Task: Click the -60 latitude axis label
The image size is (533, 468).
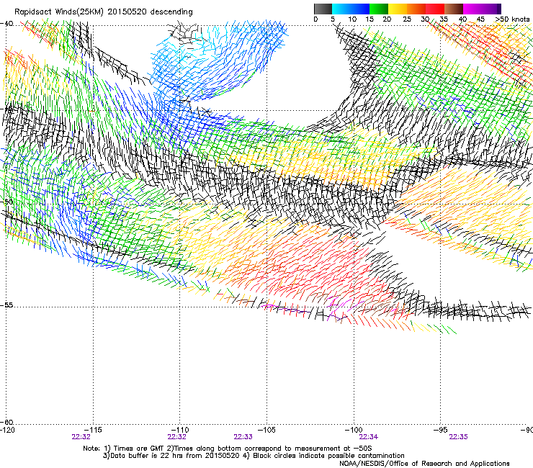Action: click(x=6, y=423)
